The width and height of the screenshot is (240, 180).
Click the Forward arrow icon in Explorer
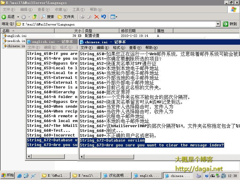click(23, 17)
